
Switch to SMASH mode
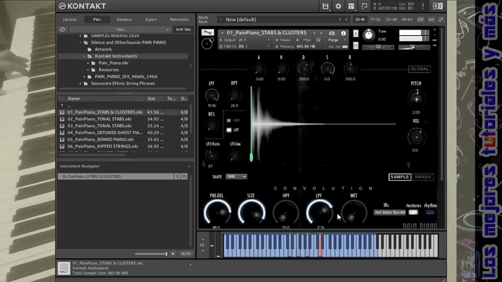(x=423, y=177)
